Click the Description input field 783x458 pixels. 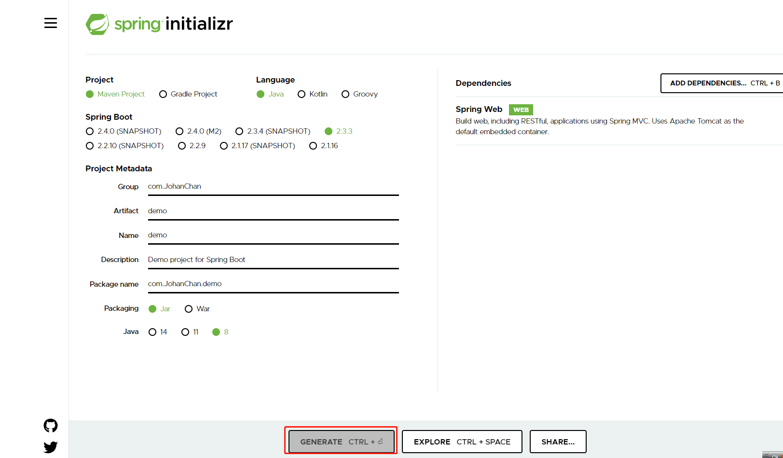274,260
